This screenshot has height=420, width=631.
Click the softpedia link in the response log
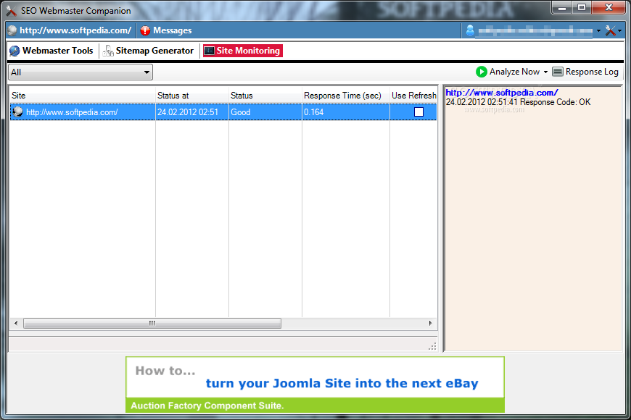(x=502, y=93)
